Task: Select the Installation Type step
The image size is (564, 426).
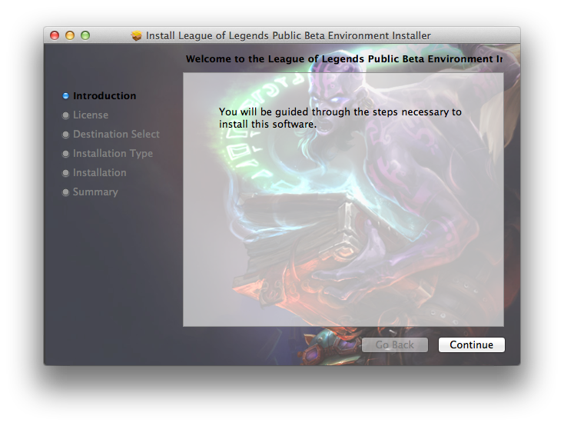Action: tap(113, 153)
